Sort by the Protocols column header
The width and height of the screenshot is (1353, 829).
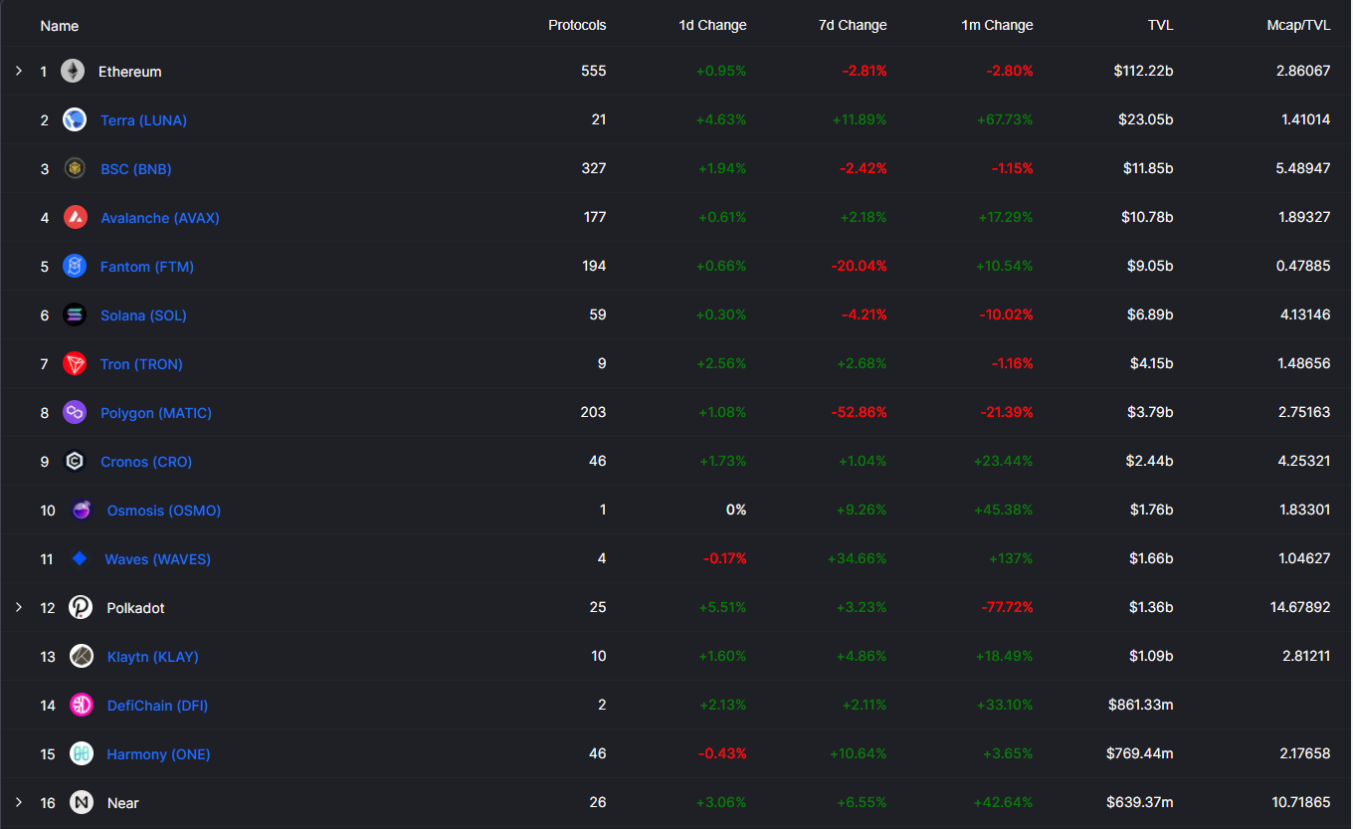pos(577,25)
